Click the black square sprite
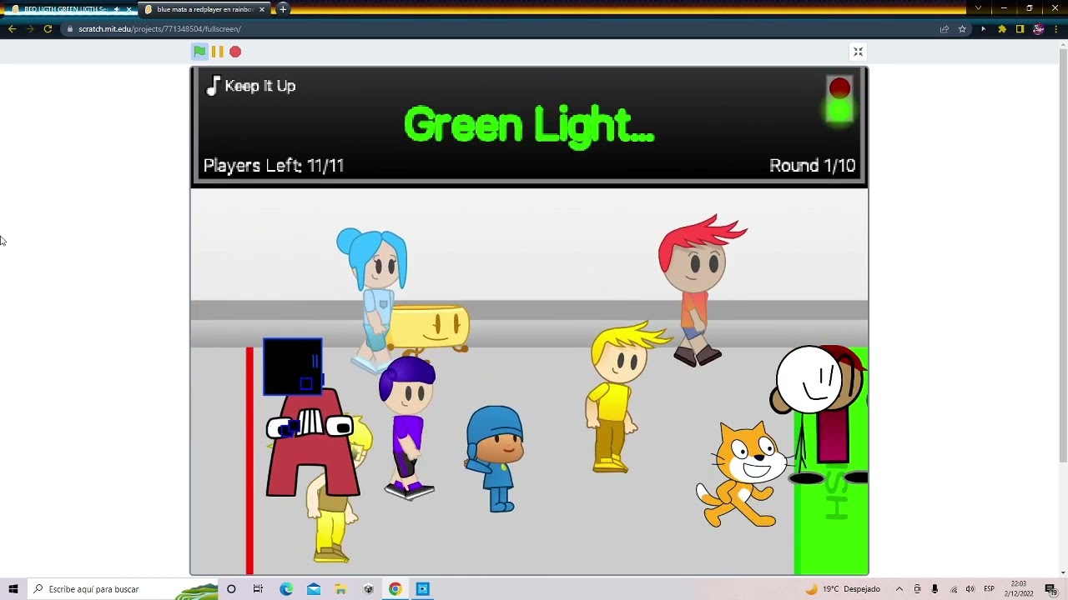This screenshot has height=600, width=1068. (x=293, y=366)
